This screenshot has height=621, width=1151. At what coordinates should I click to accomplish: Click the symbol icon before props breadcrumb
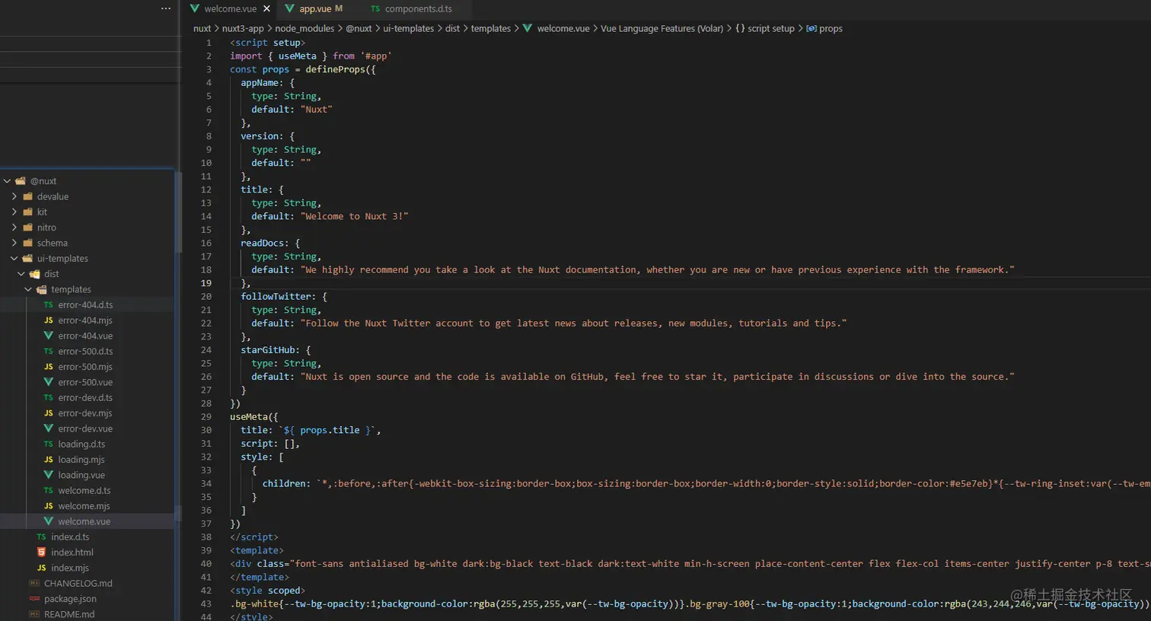(x=811, y=29)
